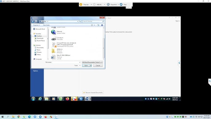Viewport: 211px width, 119px height.
Task: Select the PDF document file icon
Action: pyautogui.click(x=54, y=45)
